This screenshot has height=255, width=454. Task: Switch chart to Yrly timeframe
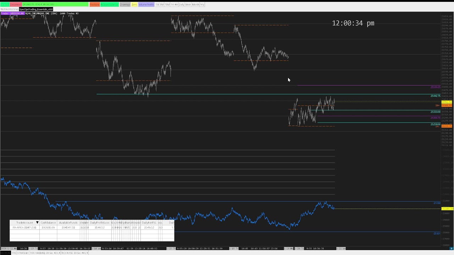tap(202, 5)
